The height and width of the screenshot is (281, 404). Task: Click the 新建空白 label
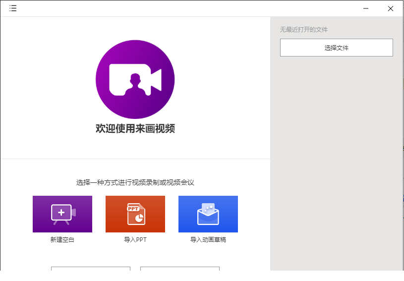pyautogui.click(x=62, y=240)
